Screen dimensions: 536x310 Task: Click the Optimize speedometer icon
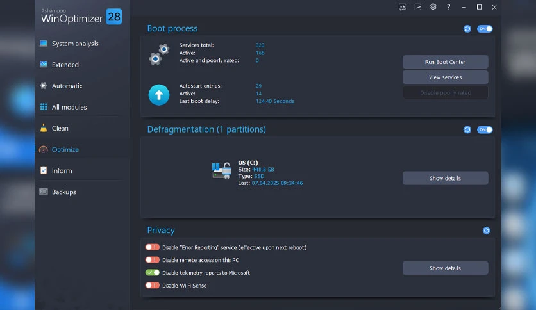[44, 149]
